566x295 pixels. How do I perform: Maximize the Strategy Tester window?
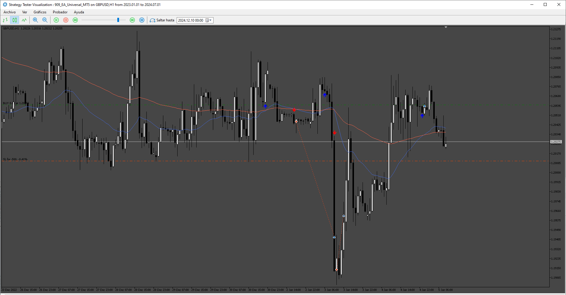click(x=545, y=4)
